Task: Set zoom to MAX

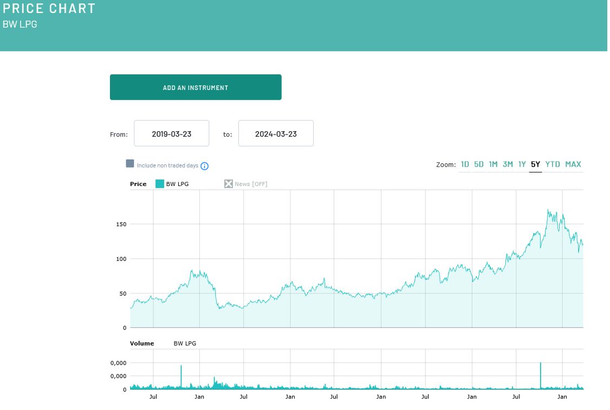Action: (574, 165)
